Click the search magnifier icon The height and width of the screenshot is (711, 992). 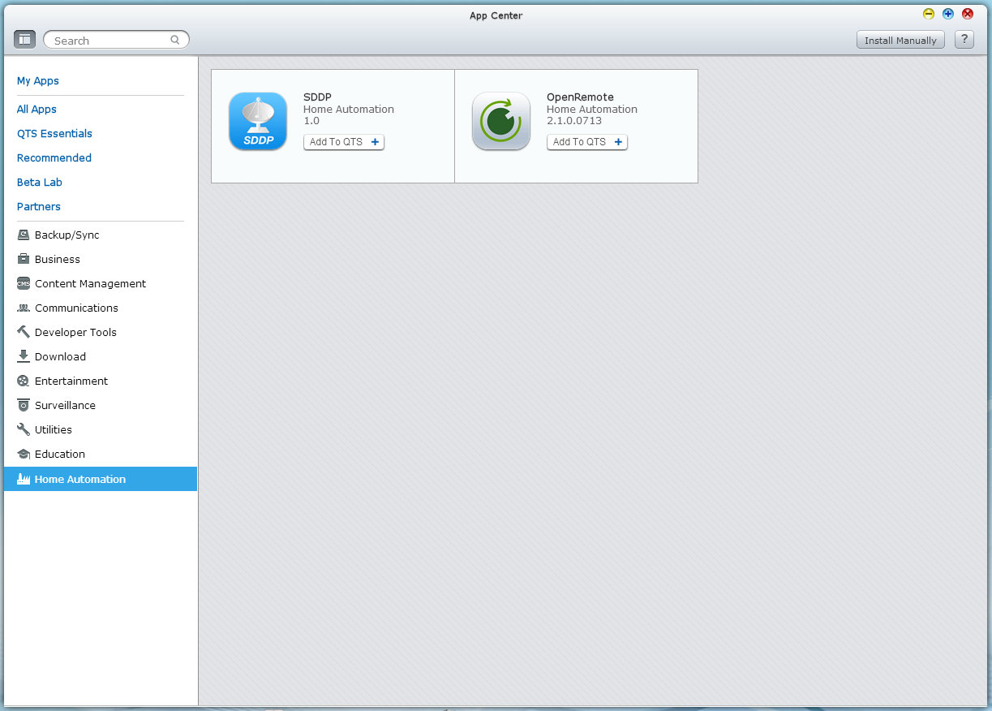click(x=175, y=40)
